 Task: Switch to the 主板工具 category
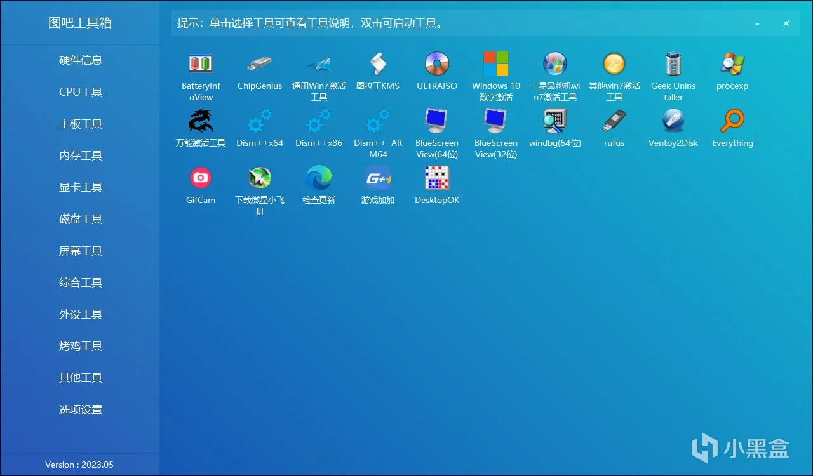[x=81, y=124]
